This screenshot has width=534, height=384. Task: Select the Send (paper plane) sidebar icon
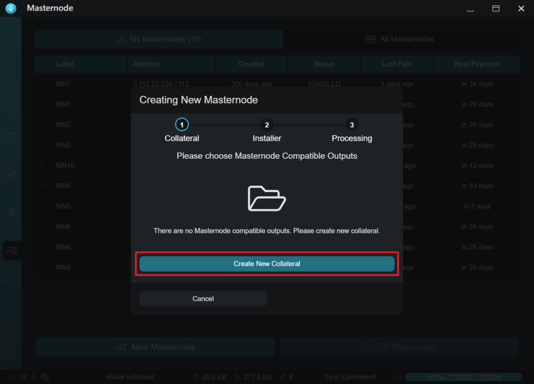11,174
